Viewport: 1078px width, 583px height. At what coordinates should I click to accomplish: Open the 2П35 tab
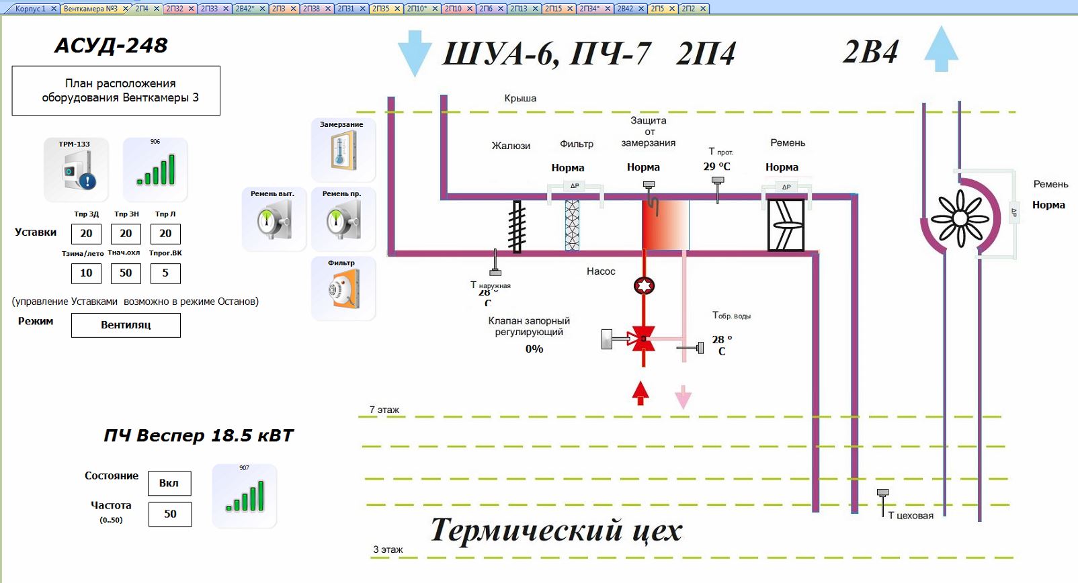pos(380,9)
